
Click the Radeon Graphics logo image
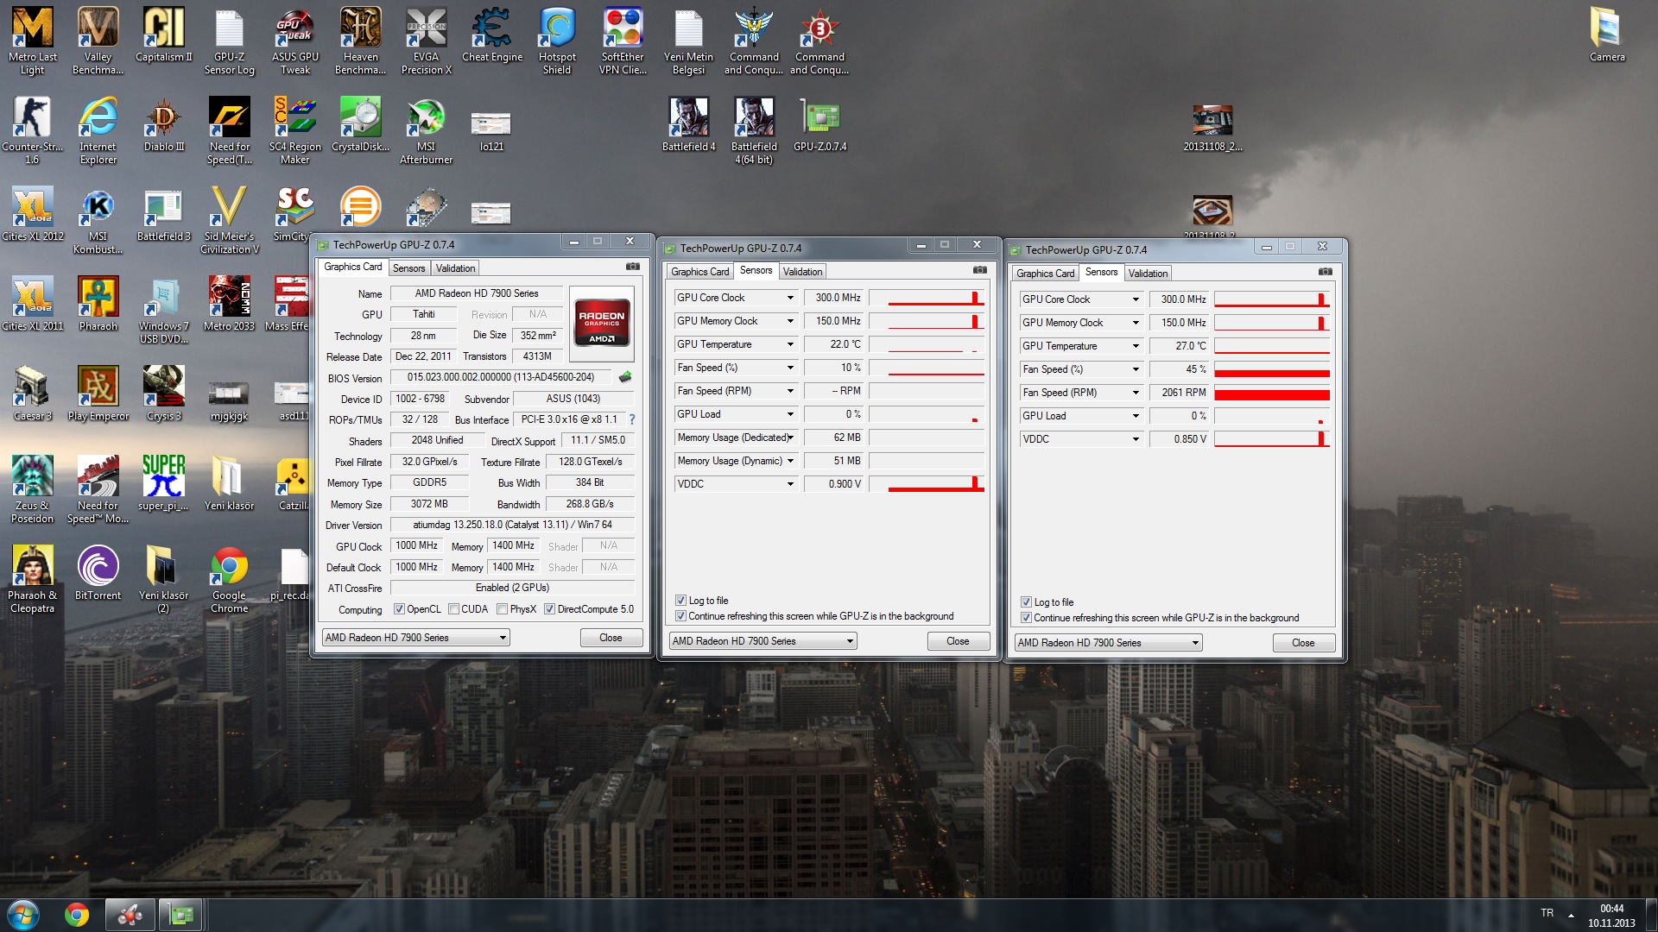[x=602, y=324]
